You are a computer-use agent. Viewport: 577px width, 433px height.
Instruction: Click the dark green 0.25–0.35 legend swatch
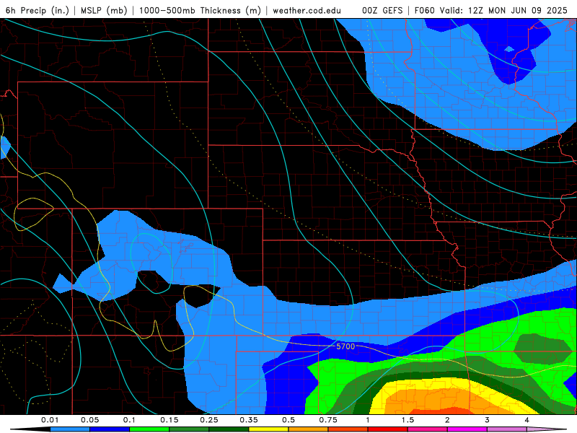click(229, 429)
